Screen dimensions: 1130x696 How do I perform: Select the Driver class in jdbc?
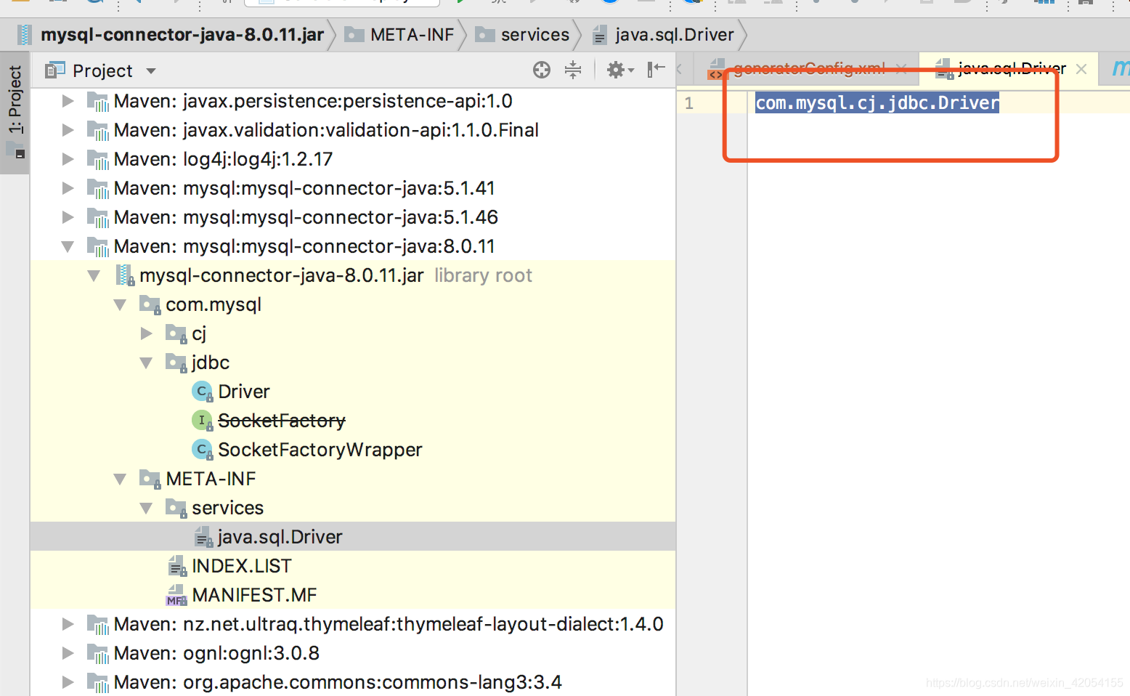244,392
